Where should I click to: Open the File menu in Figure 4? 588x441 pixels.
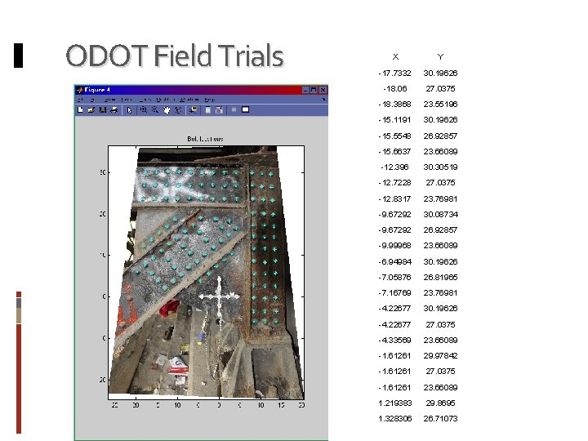[80, 100]
